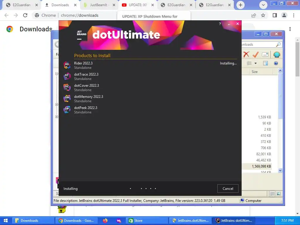
Task: Switch to the last E2Guardian tab
Action: coord(215,5)
